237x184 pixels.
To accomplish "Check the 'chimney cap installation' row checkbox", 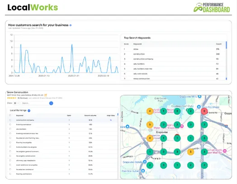I will 10,161.
